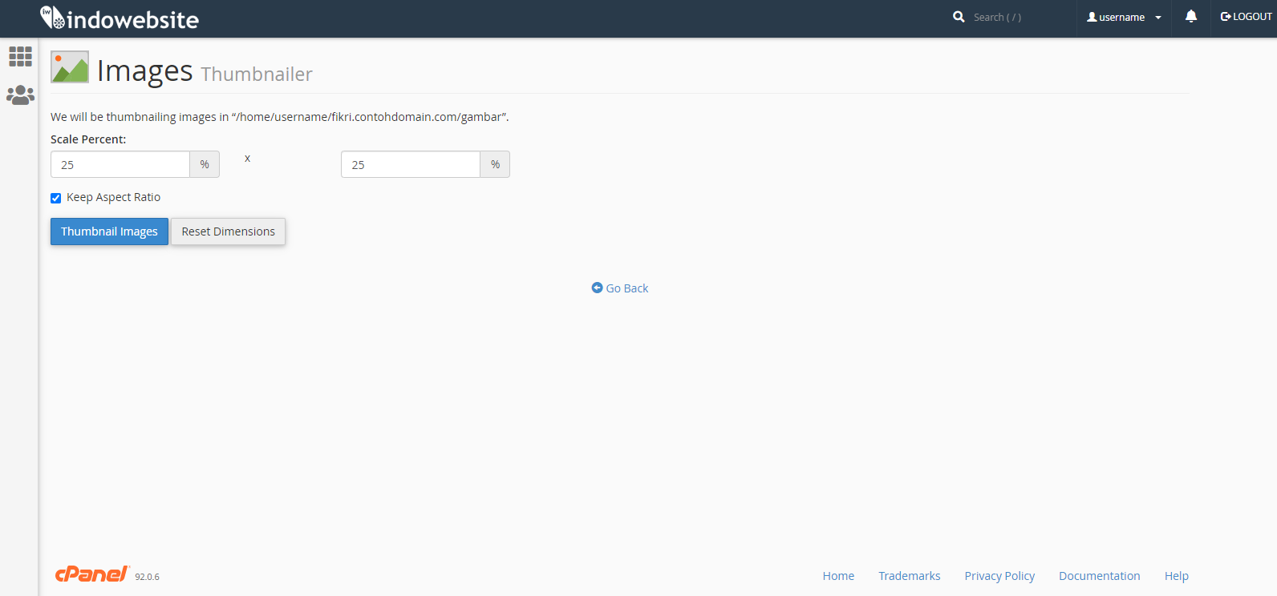Image resolution: width=1277 pixels, height=596 pixels.
Task: Log out using the LOGOUT link
Action: pos(1246,17)
